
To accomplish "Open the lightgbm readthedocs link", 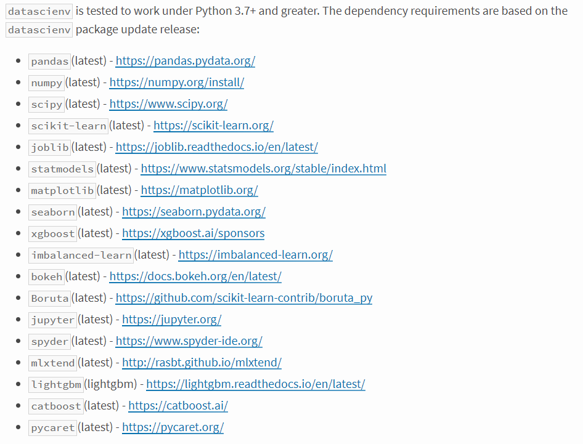I will 255,384.
